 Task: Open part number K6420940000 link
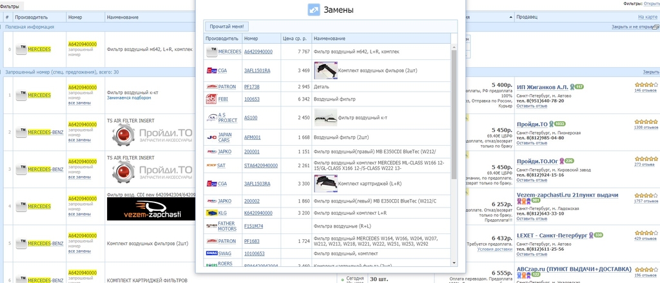(258, 213)
